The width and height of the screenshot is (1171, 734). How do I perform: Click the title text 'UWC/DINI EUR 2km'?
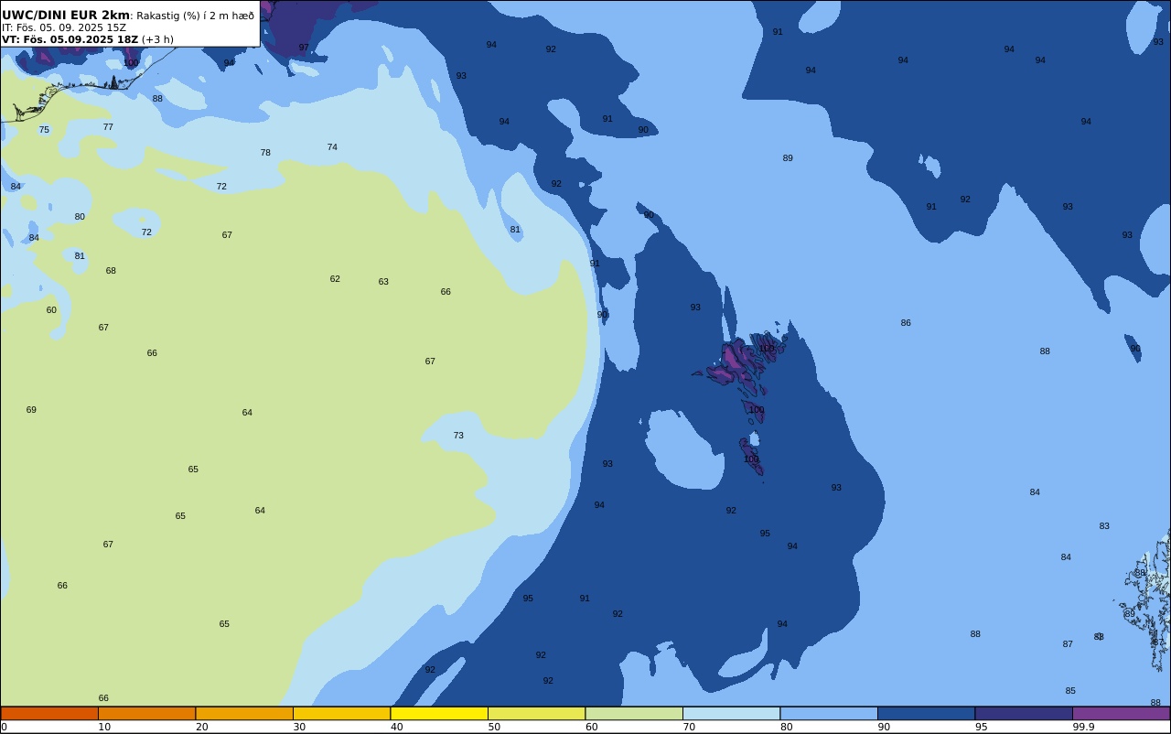66,16
